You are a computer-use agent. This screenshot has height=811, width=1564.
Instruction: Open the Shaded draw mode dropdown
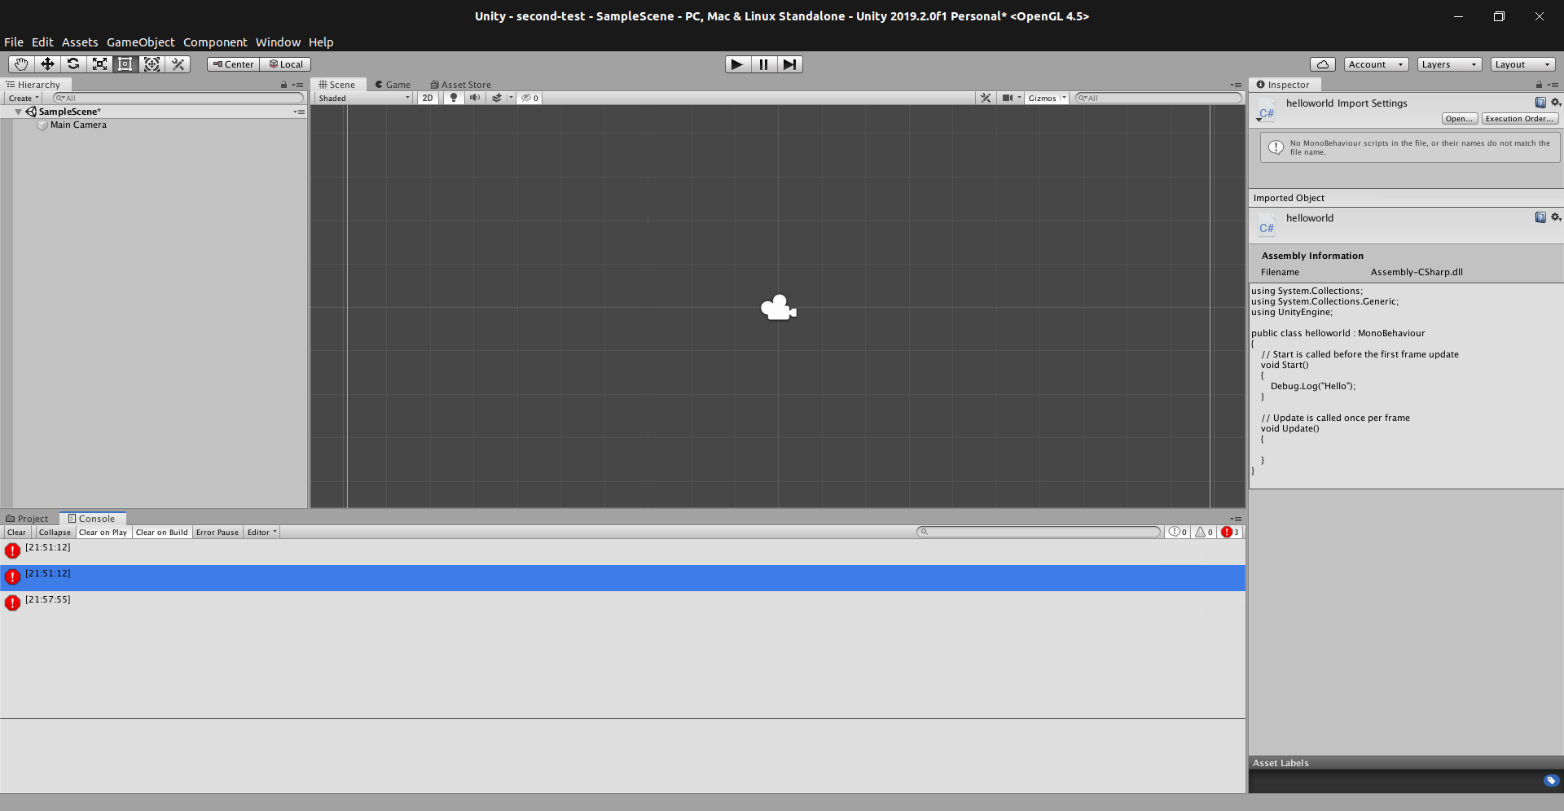[364, 98]
